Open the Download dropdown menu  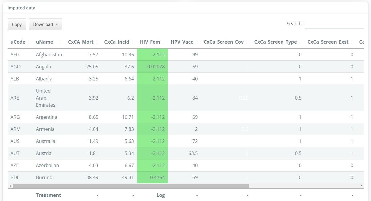tap(45, 24)
